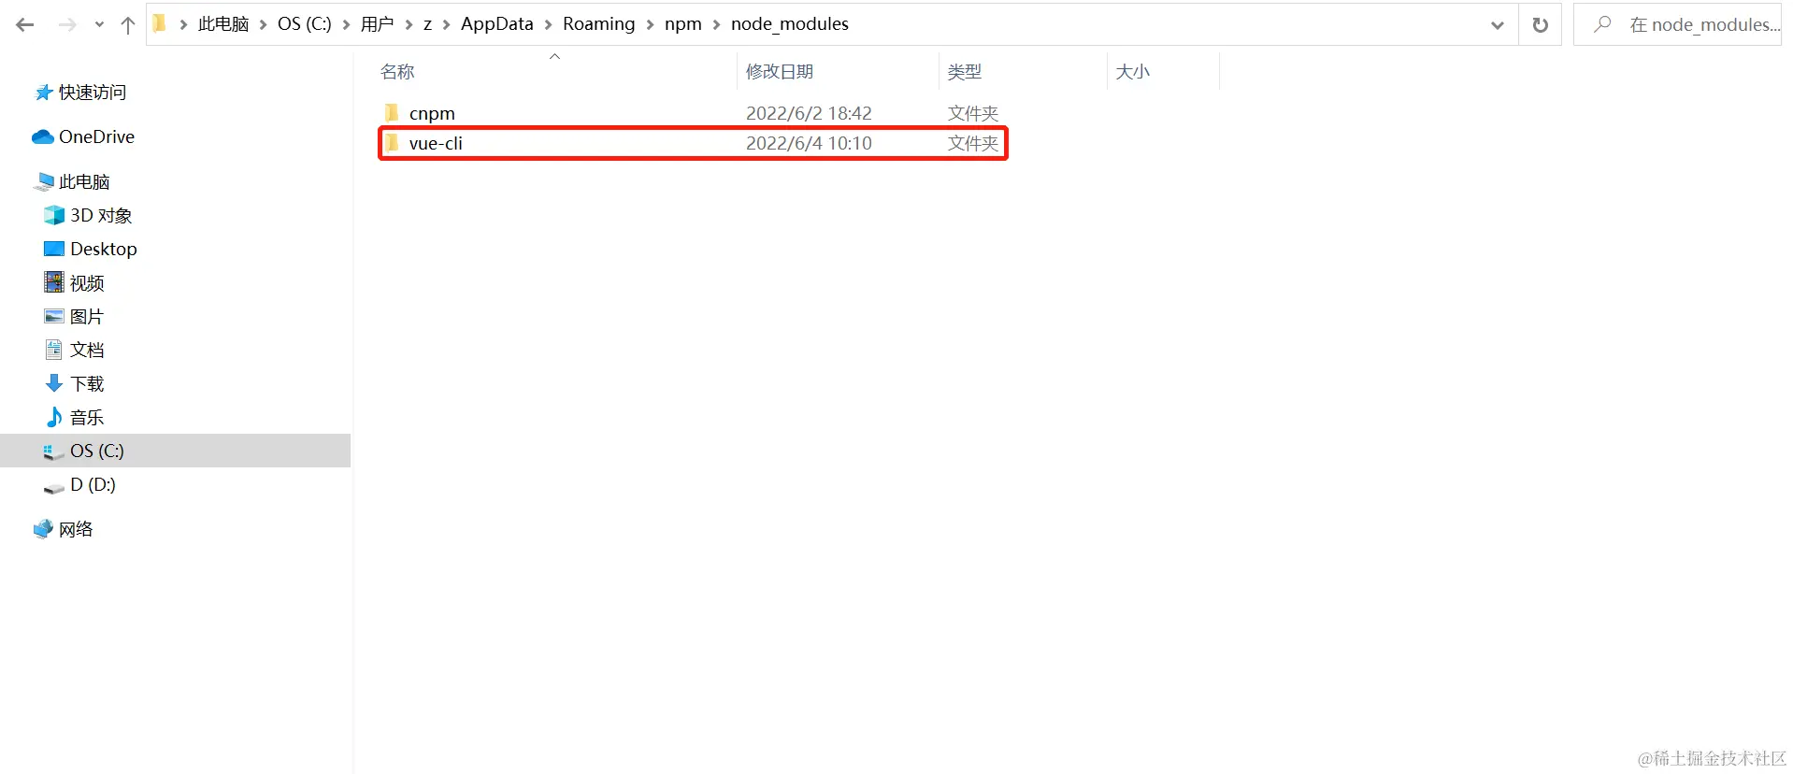Click the 文件夹 type cell of cnpm
The height and width of the screenshot is (774, 1793).
973,113
